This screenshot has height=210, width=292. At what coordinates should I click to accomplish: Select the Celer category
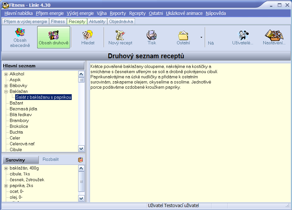(x=15, y=138)
